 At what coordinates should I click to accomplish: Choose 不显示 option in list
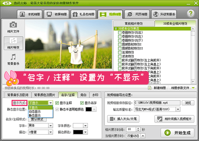click(41, 107)
